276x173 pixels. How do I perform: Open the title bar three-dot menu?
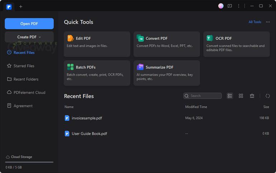pyautogui.click(x=238, y=6)
